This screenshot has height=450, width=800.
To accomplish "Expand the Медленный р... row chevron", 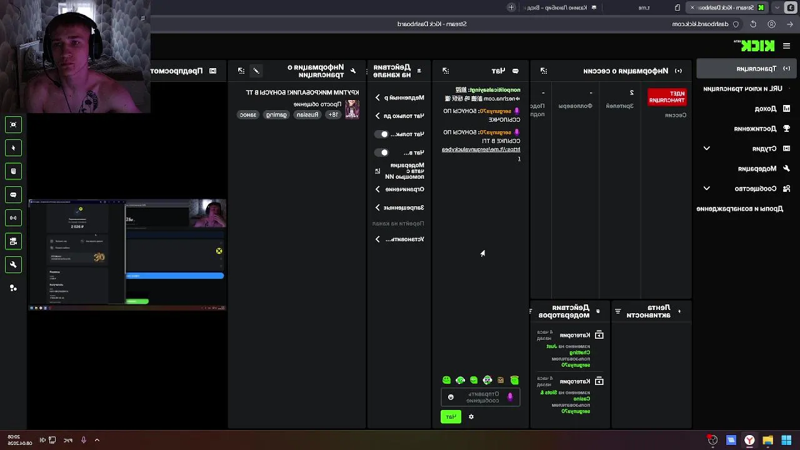I will pos(377,97).
